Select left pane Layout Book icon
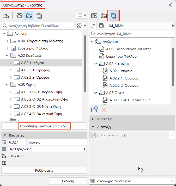Viewport: 176px width, 186px height. [x=29, y=16]
